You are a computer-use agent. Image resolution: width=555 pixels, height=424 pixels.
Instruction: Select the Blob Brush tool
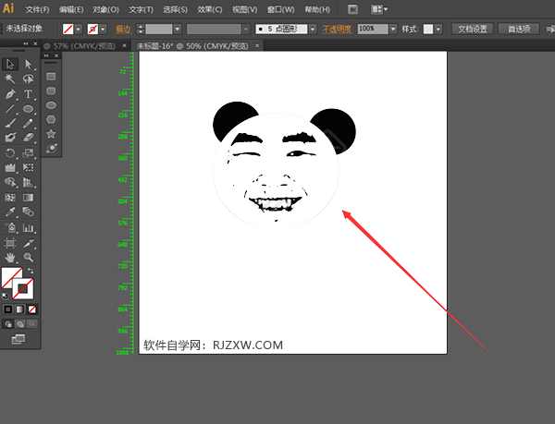(10, 137)
